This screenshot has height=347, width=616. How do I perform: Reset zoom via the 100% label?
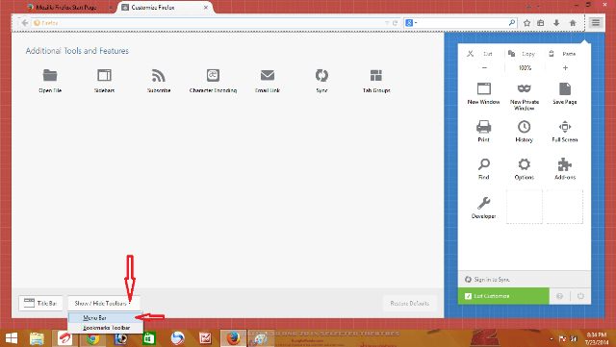pyautogui.click(x=525, y=68)
